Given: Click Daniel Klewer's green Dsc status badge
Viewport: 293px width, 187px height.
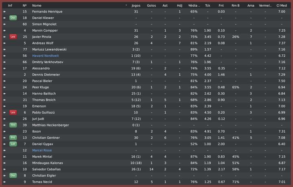Looking at the screenshot, I should [13, 18].
